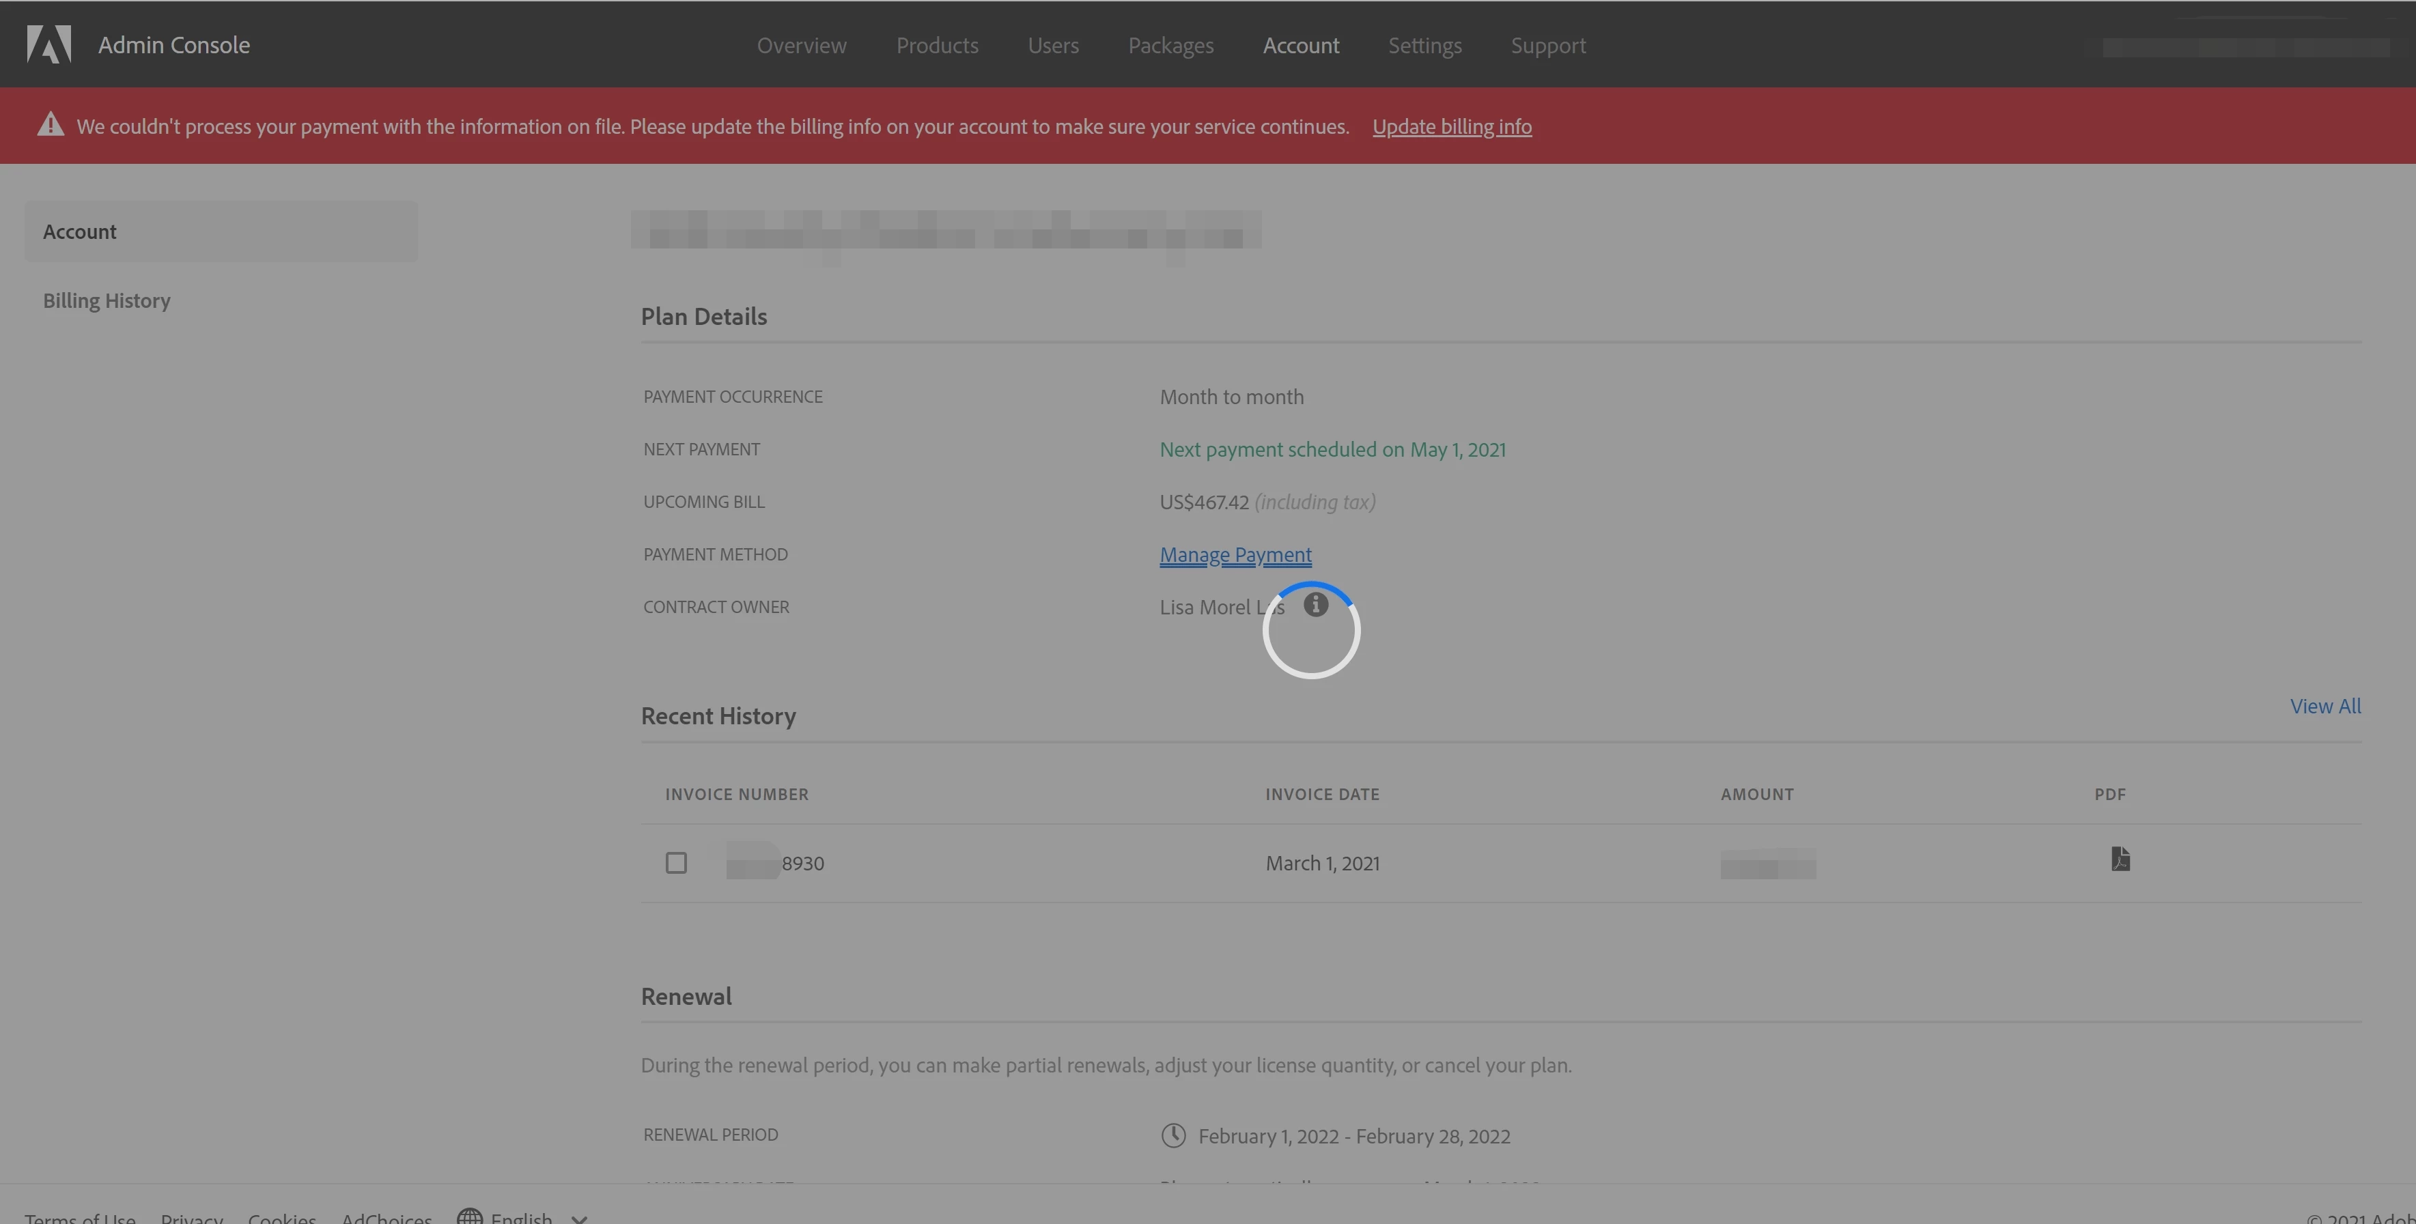Click the globe language icon

pos(470,1216)
